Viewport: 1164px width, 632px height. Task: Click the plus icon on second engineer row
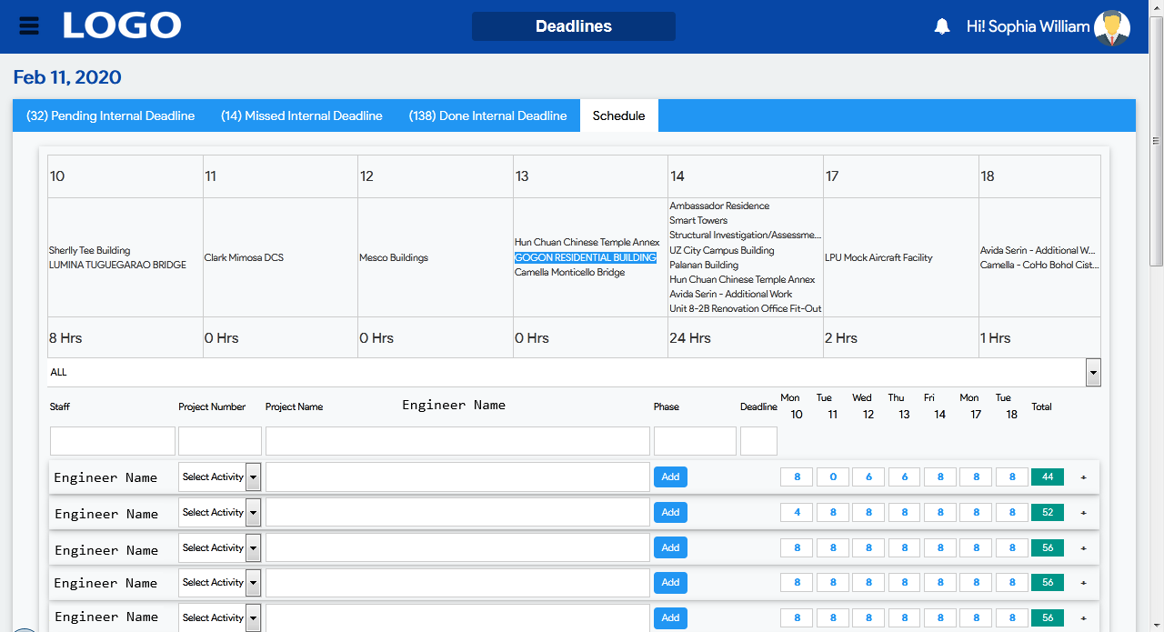[x=1083, y=513]
